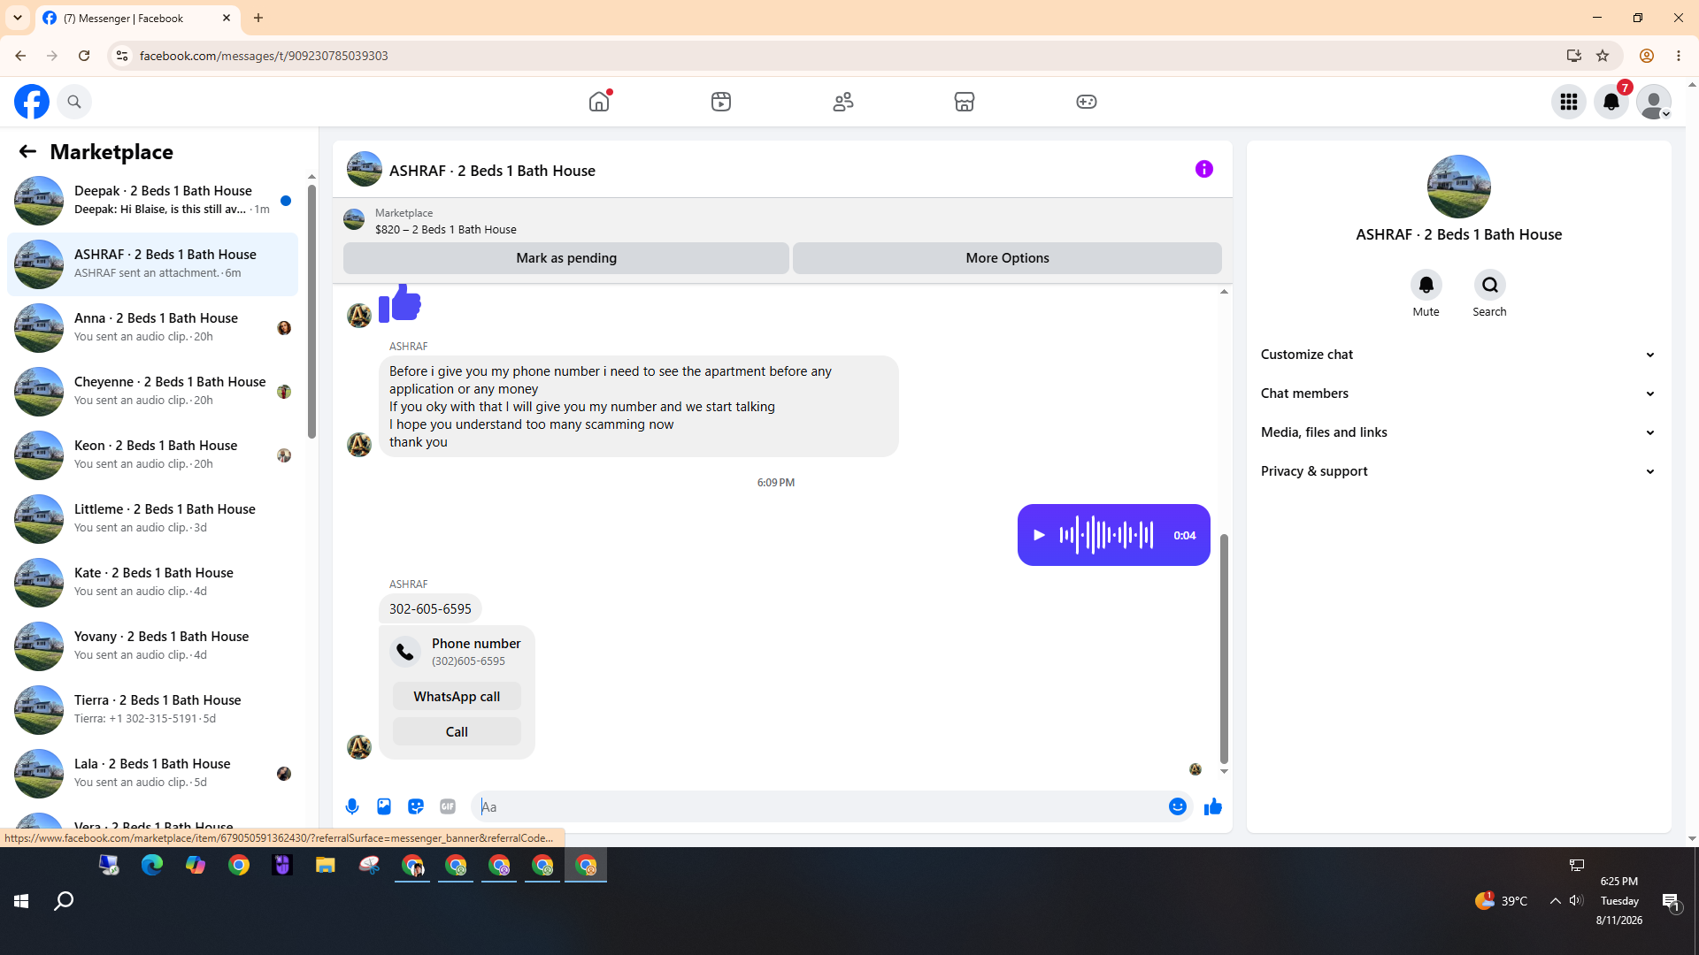The image size is (1699, 955).
Task: Open Facebook search magnifier
Action: (x=74, y=102)
